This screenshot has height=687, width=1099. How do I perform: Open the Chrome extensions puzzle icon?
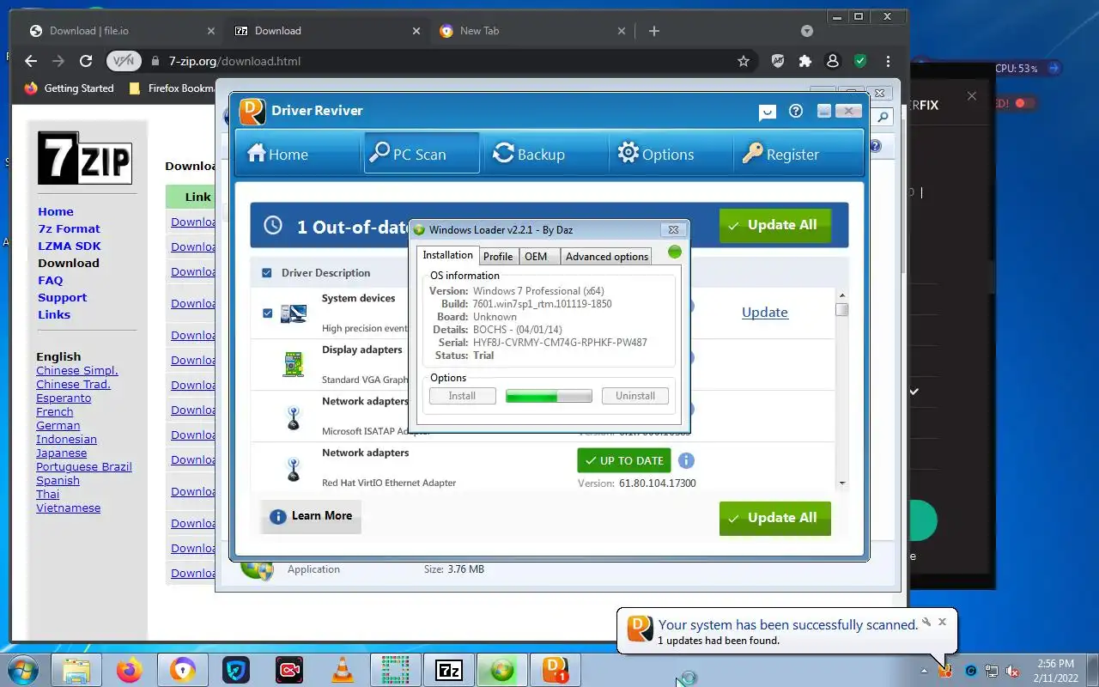(x=805, y=61)
